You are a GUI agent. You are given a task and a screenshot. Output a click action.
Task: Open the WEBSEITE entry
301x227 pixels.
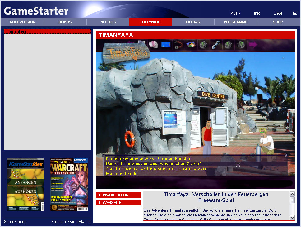tap(118, 203)
